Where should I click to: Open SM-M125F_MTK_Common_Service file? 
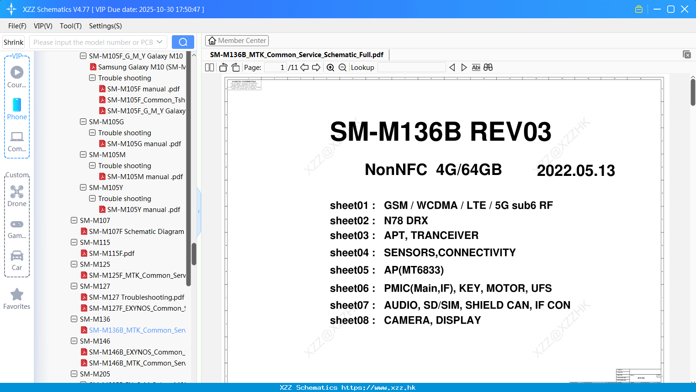[133, 275]
